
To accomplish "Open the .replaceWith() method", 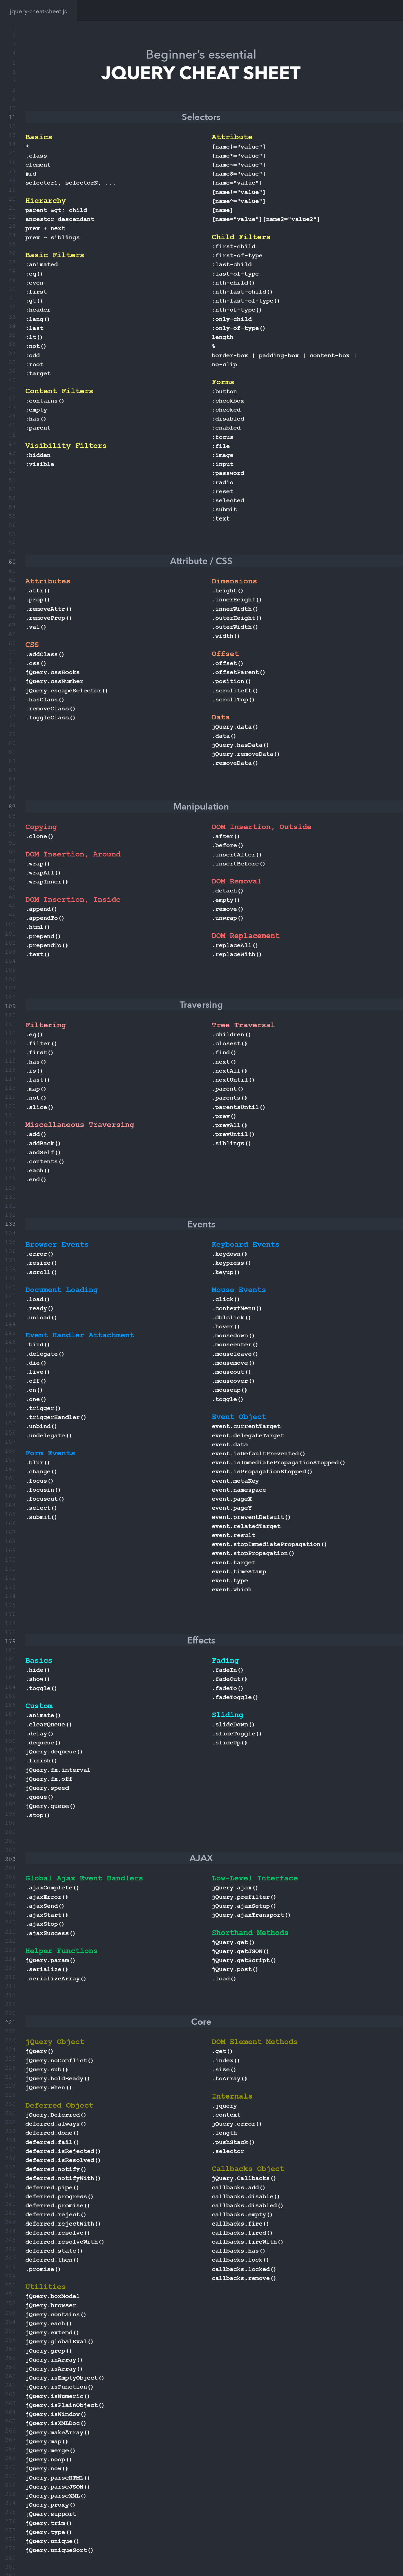I will point(237,954).
